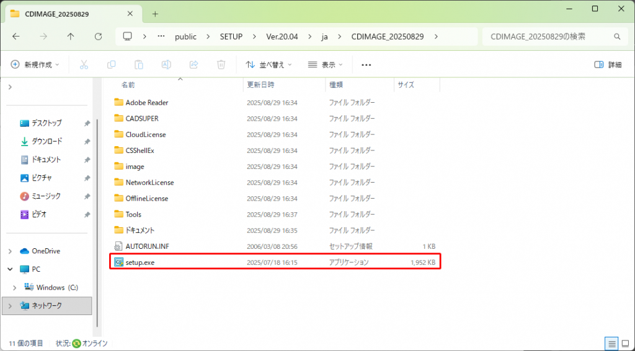Click the Copy icon in toolbar
The height and width of the screenshot is (351, 635).
click(112, 64)
